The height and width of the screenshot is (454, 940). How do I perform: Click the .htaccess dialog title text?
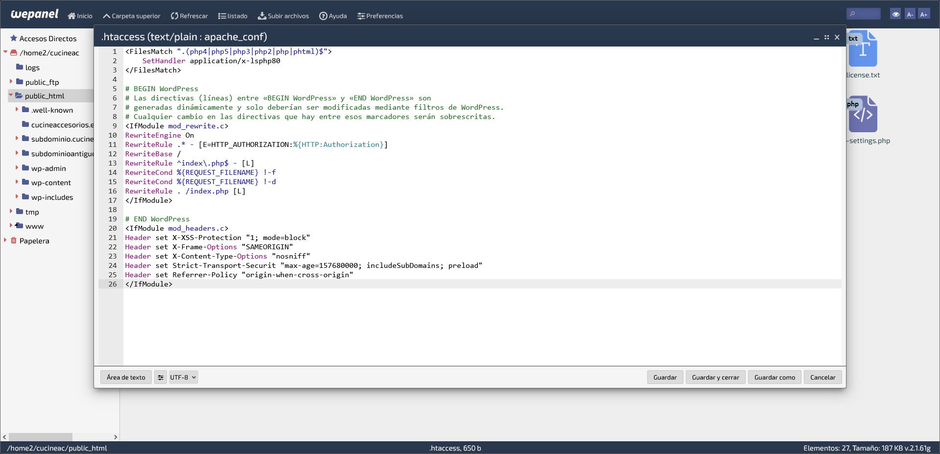[x=184, y=37]
